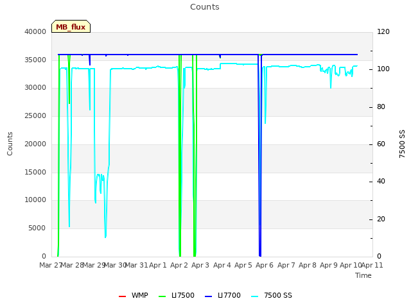The width and height of the screenshot is (411, 308).
Task: Click the blue LI7700 legend color swatch
Action: click(208, 296)
